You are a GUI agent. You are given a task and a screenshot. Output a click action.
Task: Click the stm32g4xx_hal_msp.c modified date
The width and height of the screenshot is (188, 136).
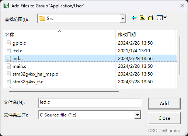(135, 74)
